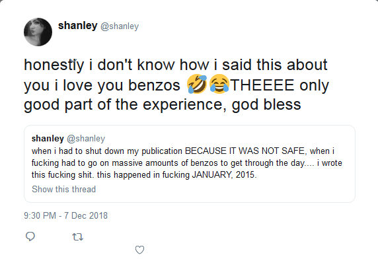Click the @shanley handle inside quoted tweet
Image resolution: width=378 pixels, height=259 pixels.
86,139
